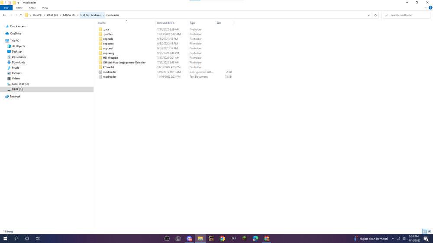Go up one folder level
The width and height of the screenshot is (433, 243).
[x=21, y=15]
